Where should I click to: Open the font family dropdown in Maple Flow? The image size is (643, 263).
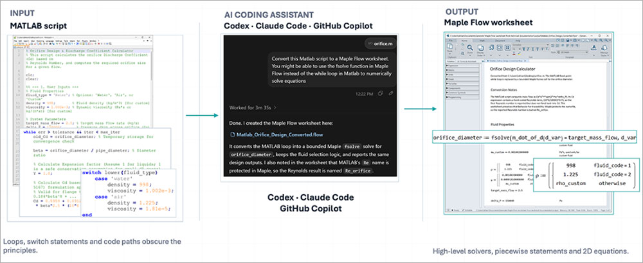(531, 45)
